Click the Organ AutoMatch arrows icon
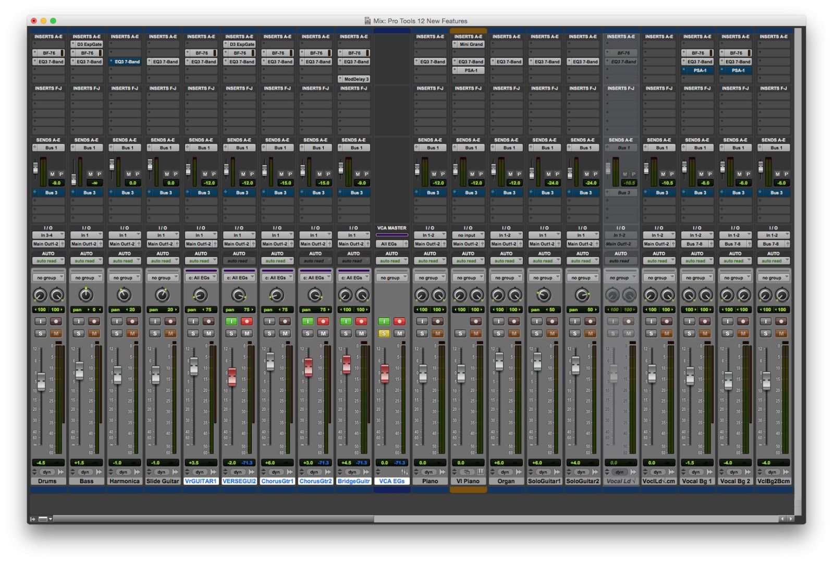Screen dimensions: 833x563 click(518, 472)
